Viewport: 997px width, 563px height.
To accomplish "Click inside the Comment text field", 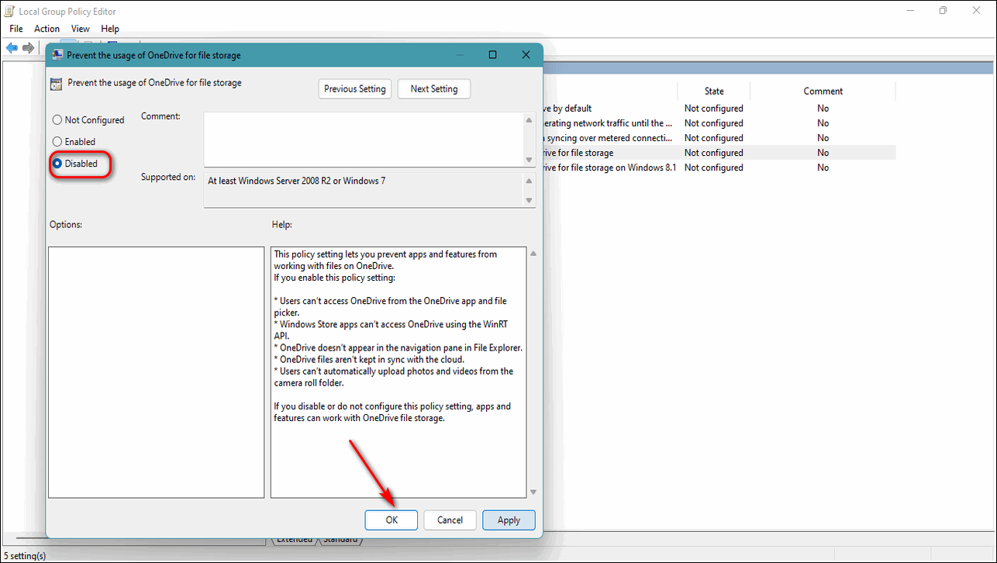I will tap(363, 140).
